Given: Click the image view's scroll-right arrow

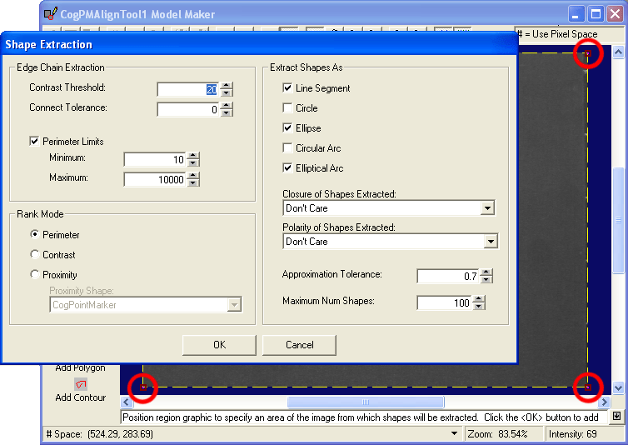Looking at the screenshot, I should pyautogui.click(x=605, y=402).
